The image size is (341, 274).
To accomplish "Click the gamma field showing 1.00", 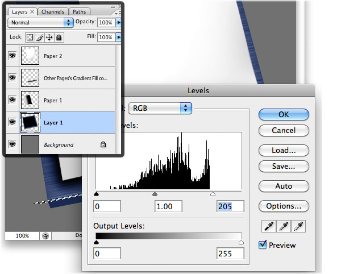I will click(x=168, y=206).
